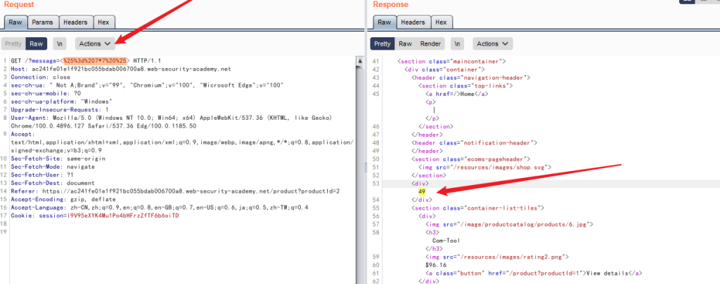720x284 pixels.
Task: Expand the Response Actions dropdown
Action: click(494, 43)
